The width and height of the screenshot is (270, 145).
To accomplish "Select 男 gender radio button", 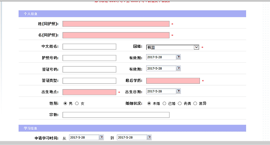I will pyautogui.click(x=65, y=103).
